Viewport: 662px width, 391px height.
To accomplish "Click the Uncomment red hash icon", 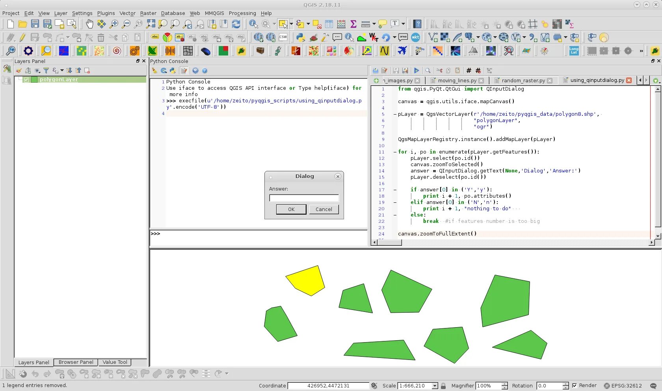I will pyautogui.click(x=478, y=70).
